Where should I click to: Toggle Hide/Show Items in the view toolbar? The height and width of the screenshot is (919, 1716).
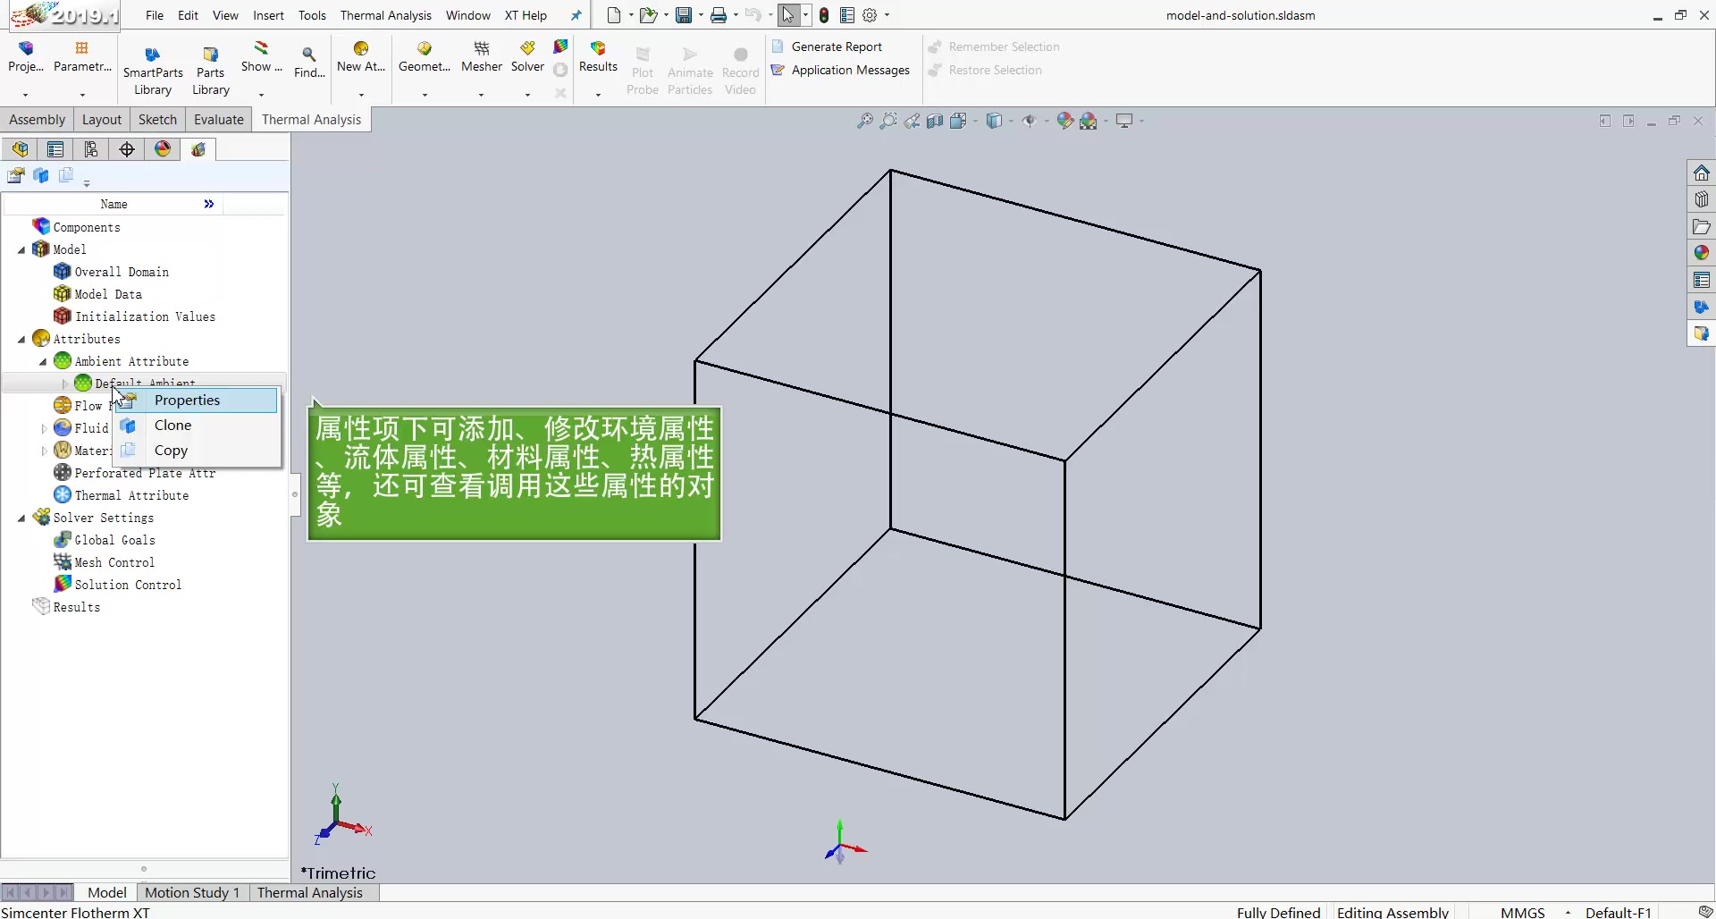pyautogui.click(x=1030, y=121)
